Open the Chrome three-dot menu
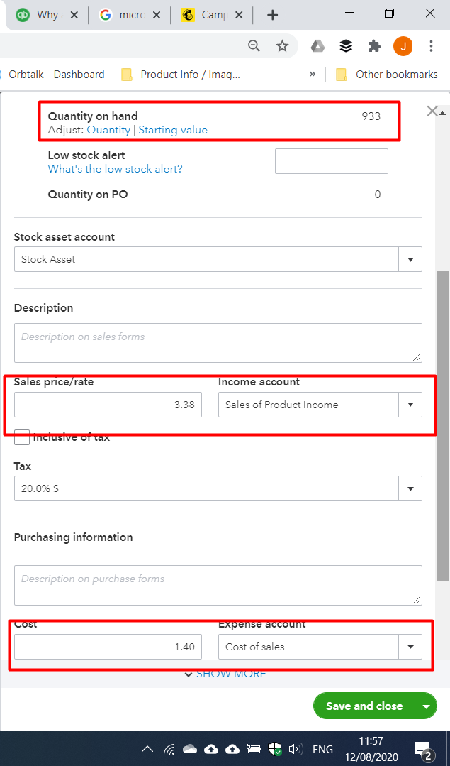Viewport: 450px width, 766px height. coord(432,45)
